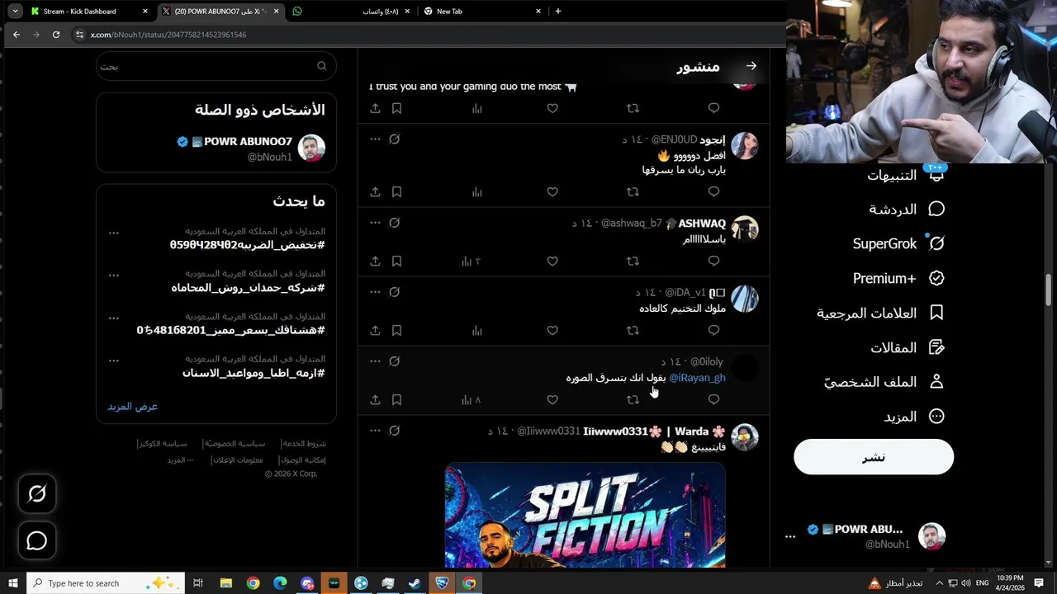Open Grok action on ENJ0UD reply
Image resolution: width=1057 pixels, height=594 pixels.
(x=395, y=139)
